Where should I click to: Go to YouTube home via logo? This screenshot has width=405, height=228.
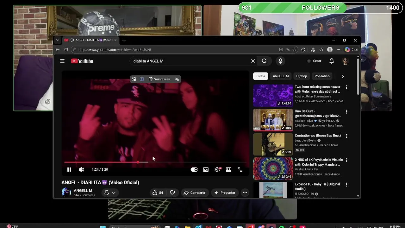[82, 61]
